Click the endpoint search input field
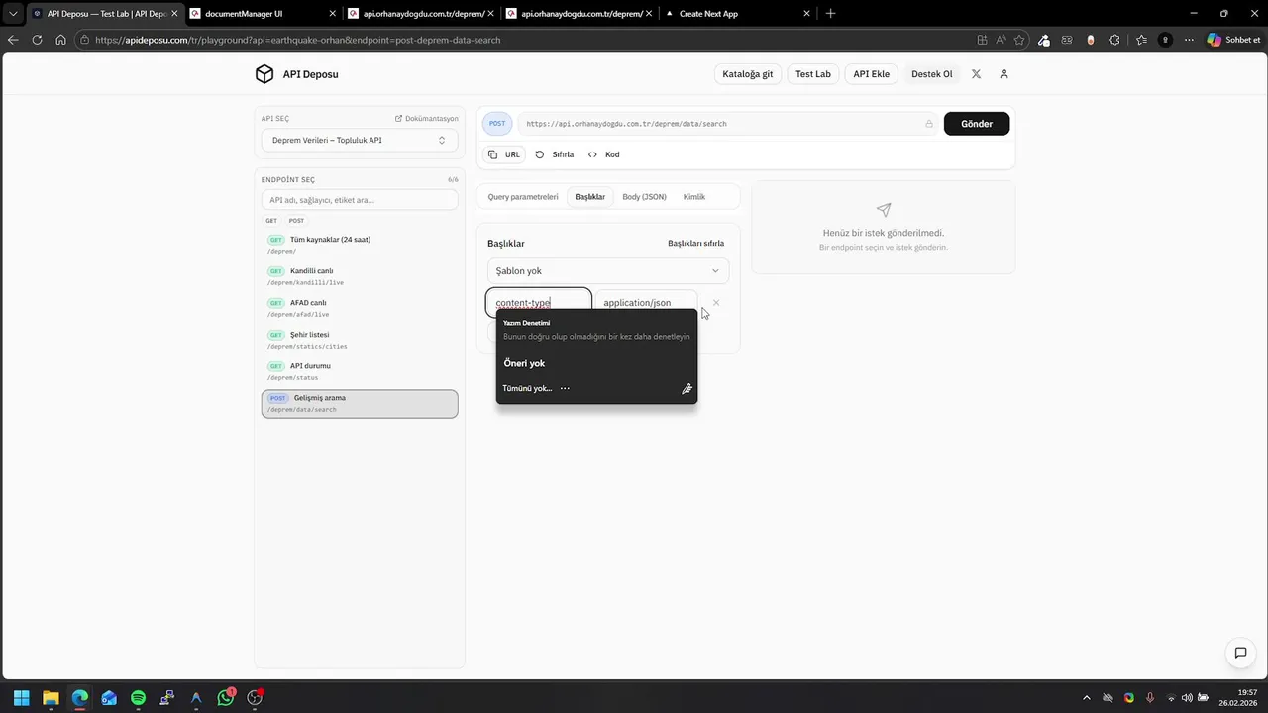Viewport: 1268px width, 713px height. click(x=360, y=200)
